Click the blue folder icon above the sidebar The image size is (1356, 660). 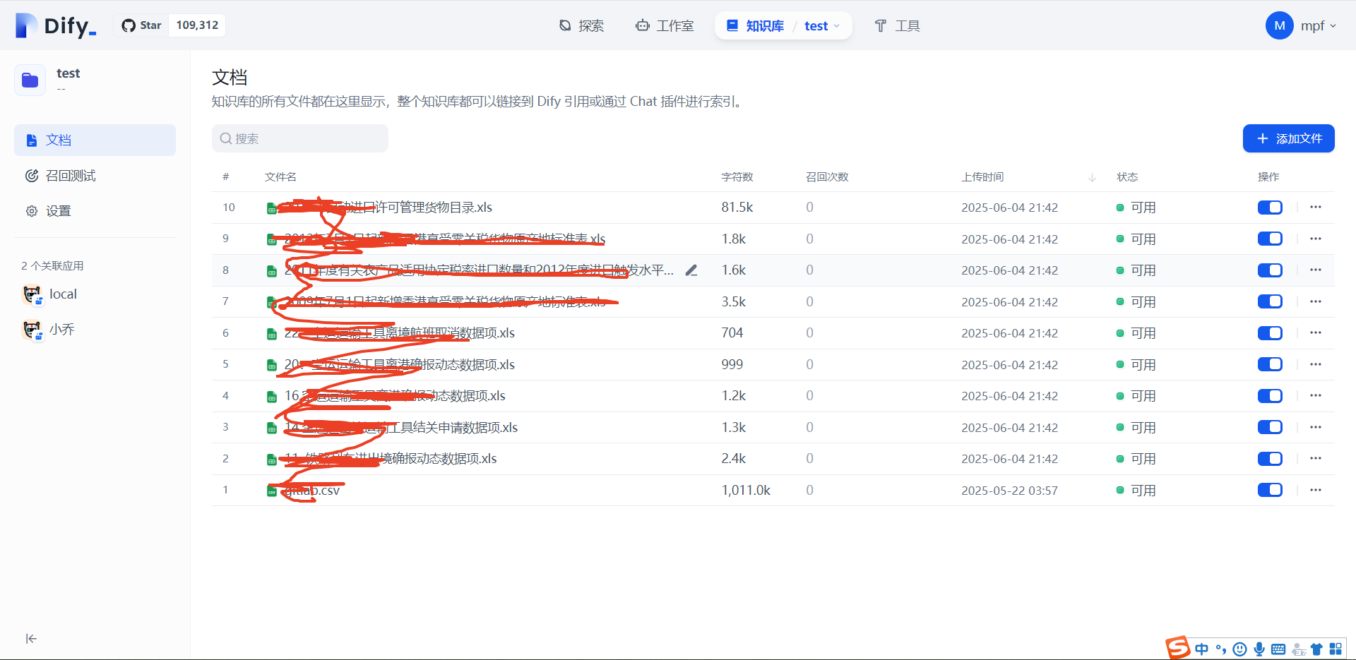[x=30, y=80]
